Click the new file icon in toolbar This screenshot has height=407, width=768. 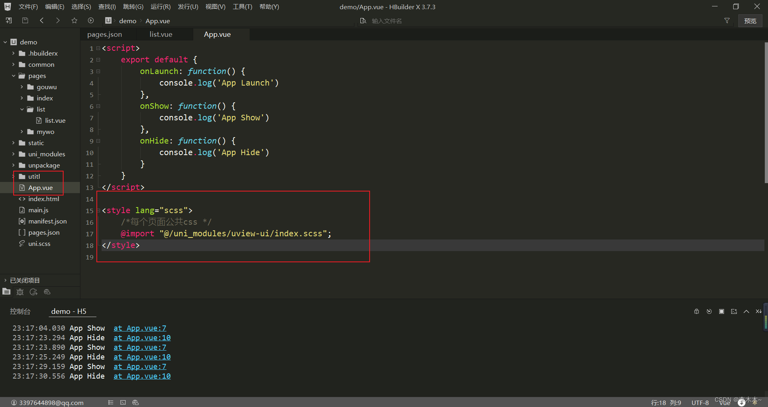pyautogui.click(x=9, y=20)
